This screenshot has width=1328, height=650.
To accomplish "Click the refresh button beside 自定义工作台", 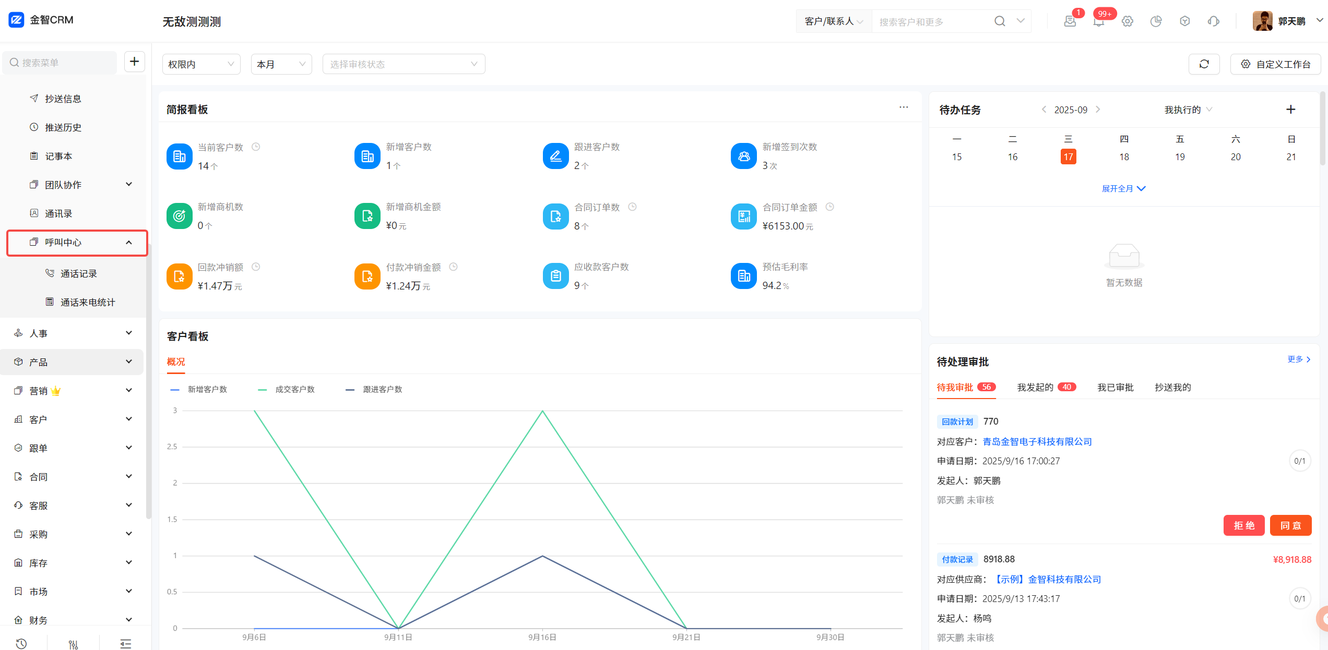I will point(1204,64).
